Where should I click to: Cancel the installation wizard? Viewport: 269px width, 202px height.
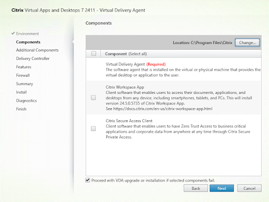249,188
